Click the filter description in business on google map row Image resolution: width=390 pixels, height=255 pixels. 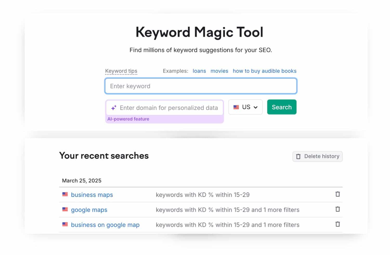point(227,225)
